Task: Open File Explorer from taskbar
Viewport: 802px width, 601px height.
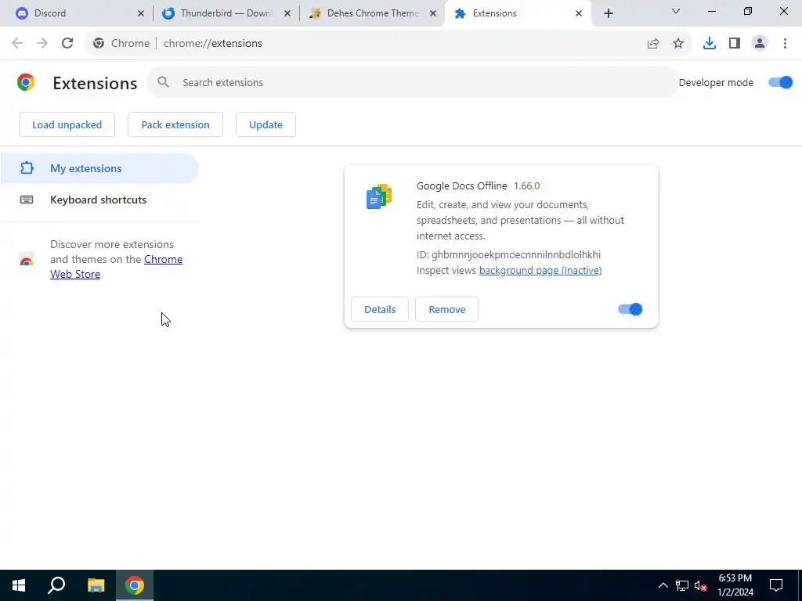Action: [96, 585]
